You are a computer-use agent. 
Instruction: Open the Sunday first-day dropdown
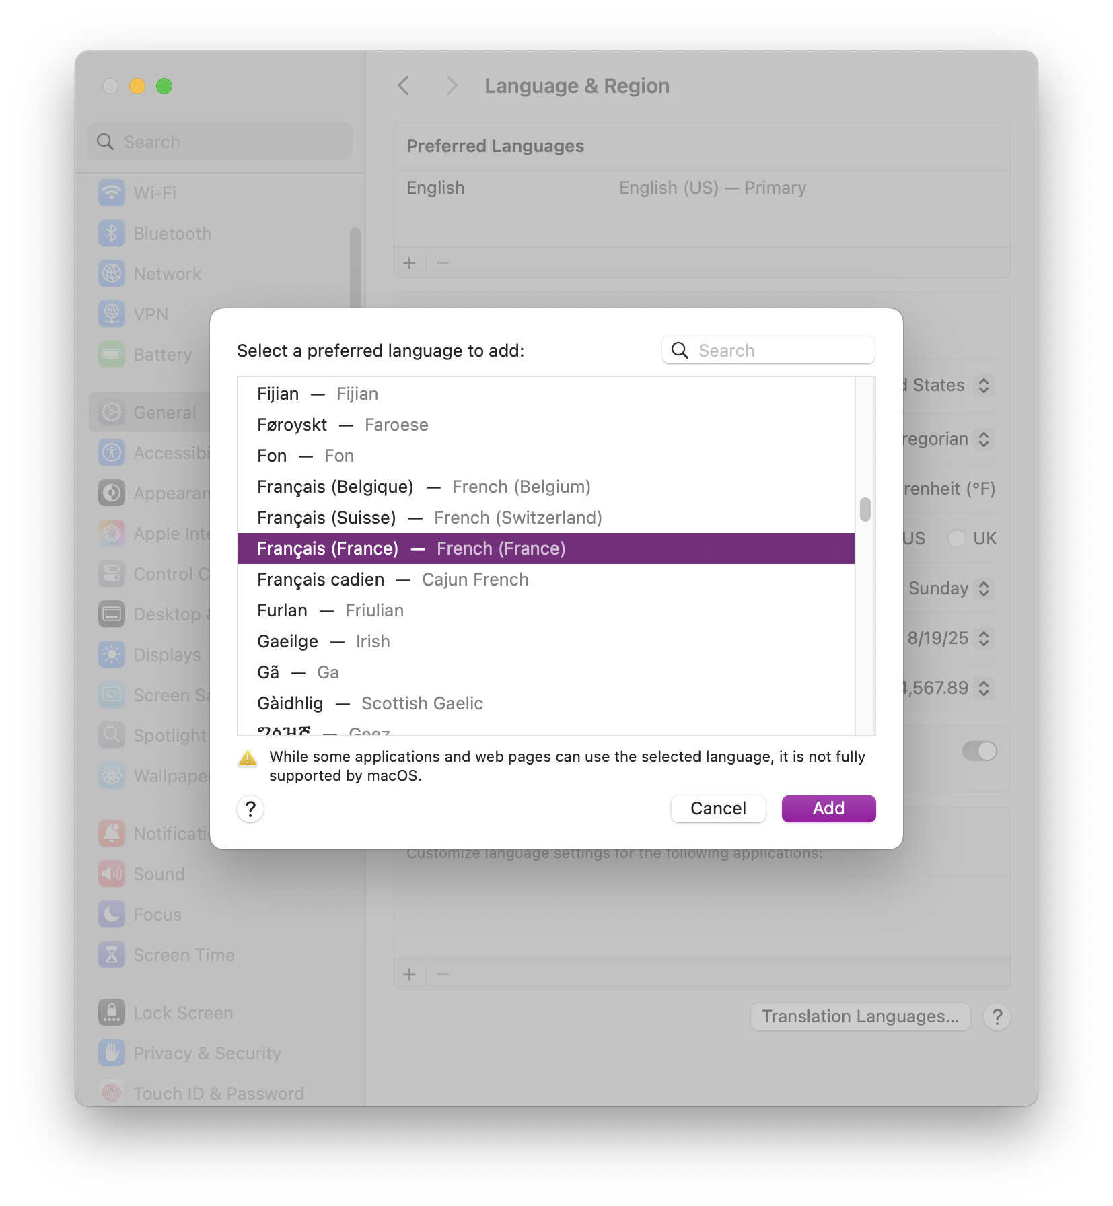pos(950,589)
